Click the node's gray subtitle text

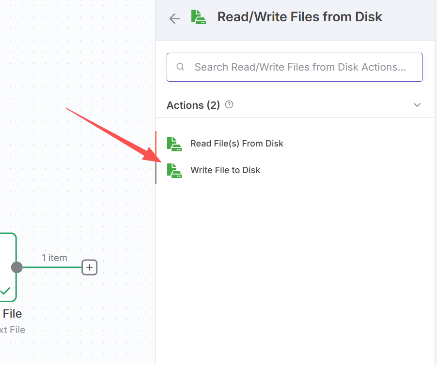pyautogui.click(x=14, y=330)
